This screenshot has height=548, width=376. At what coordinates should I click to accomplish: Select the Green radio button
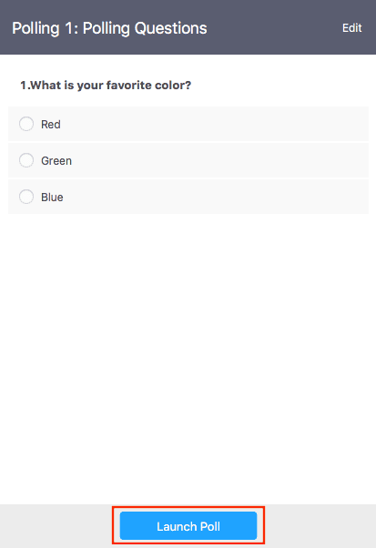(x=26, y=160)
